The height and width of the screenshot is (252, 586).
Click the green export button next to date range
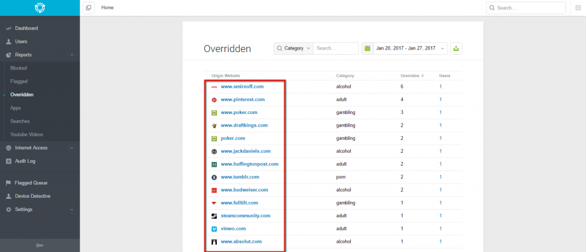click(456, 48)
